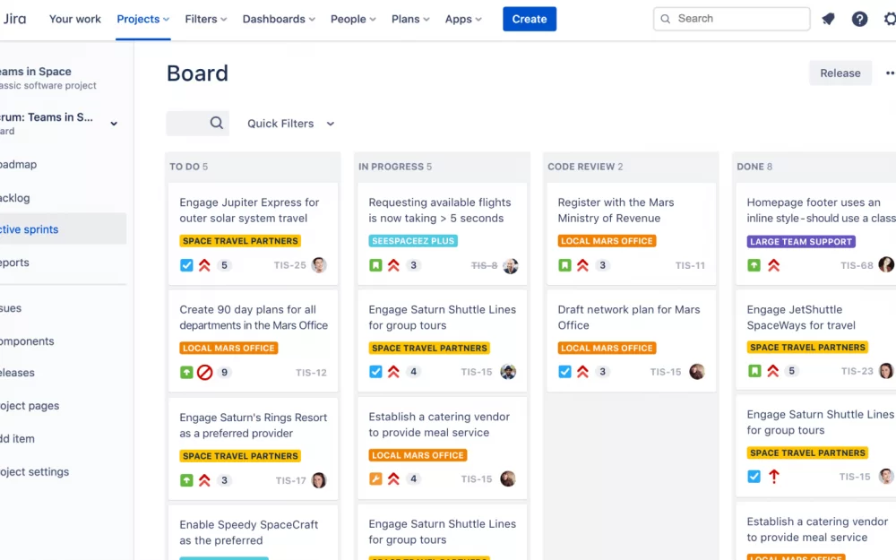Click the board search magnifier icon

coord(217,123)
